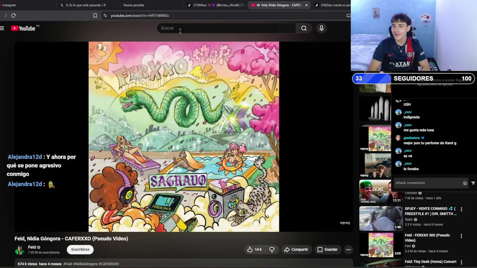This screenshot has width=477, height=268.
Task: Open the YouTube hamburger guide menu
Action: coord(2,28)
